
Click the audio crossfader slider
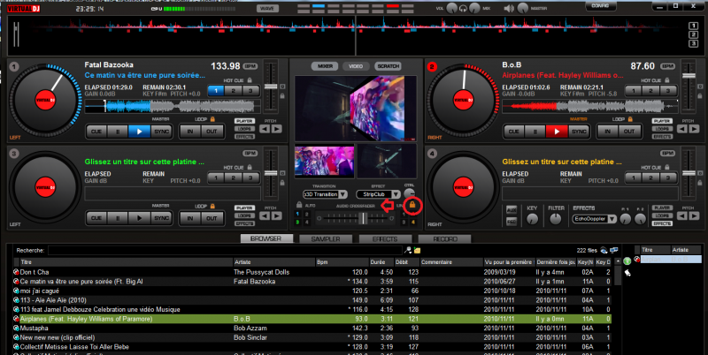tap(361, 217)
